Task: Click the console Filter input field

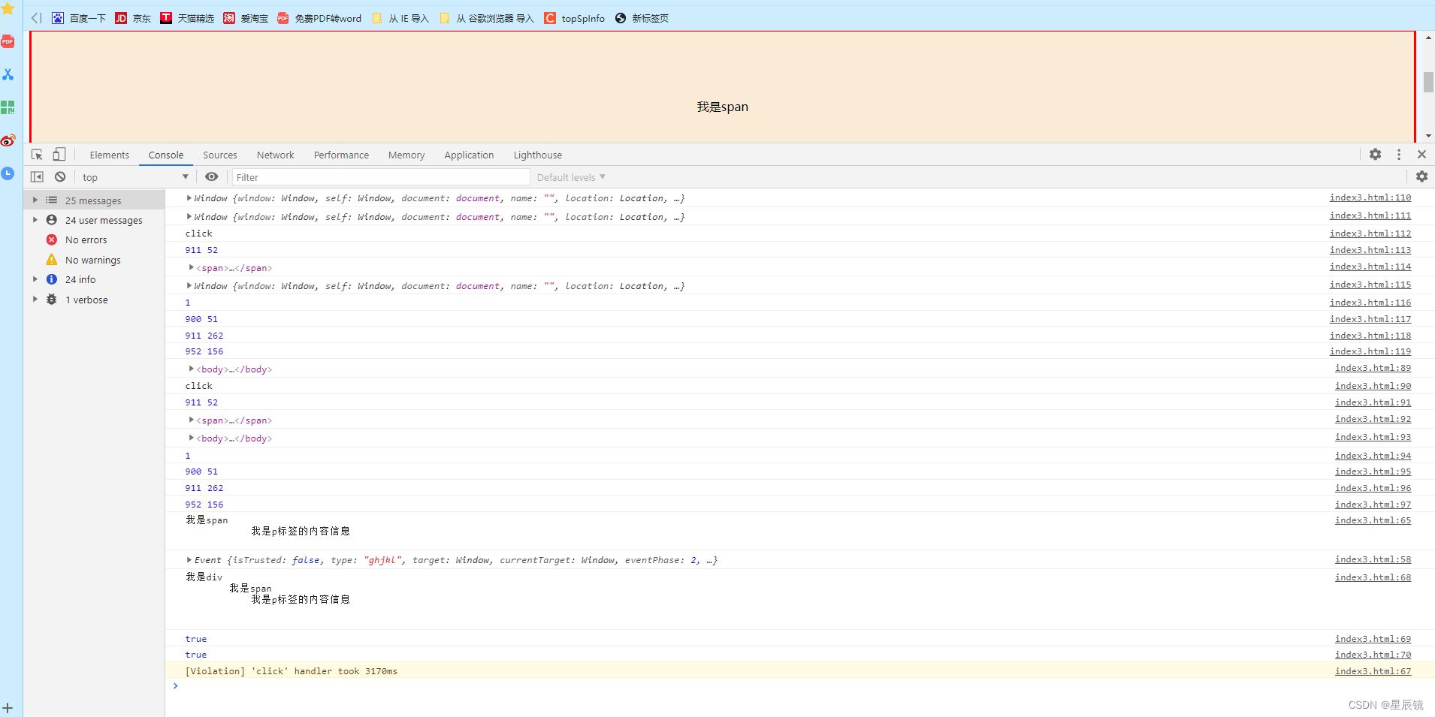Action: tap(381, 177)
